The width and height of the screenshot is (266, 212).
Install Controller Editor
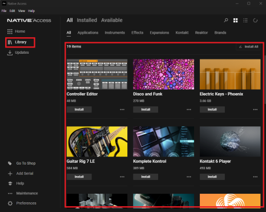pyautogui.click(x=79, y=110)
